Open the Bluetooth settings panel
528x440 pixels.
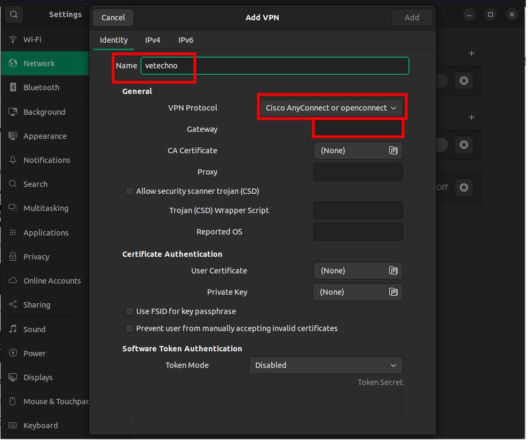[41, 88]
